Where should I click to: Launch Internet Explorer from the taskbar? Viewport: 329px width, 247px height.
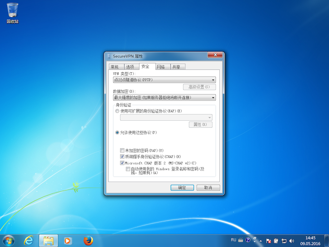pyautogui.click(x=28, y=241)
